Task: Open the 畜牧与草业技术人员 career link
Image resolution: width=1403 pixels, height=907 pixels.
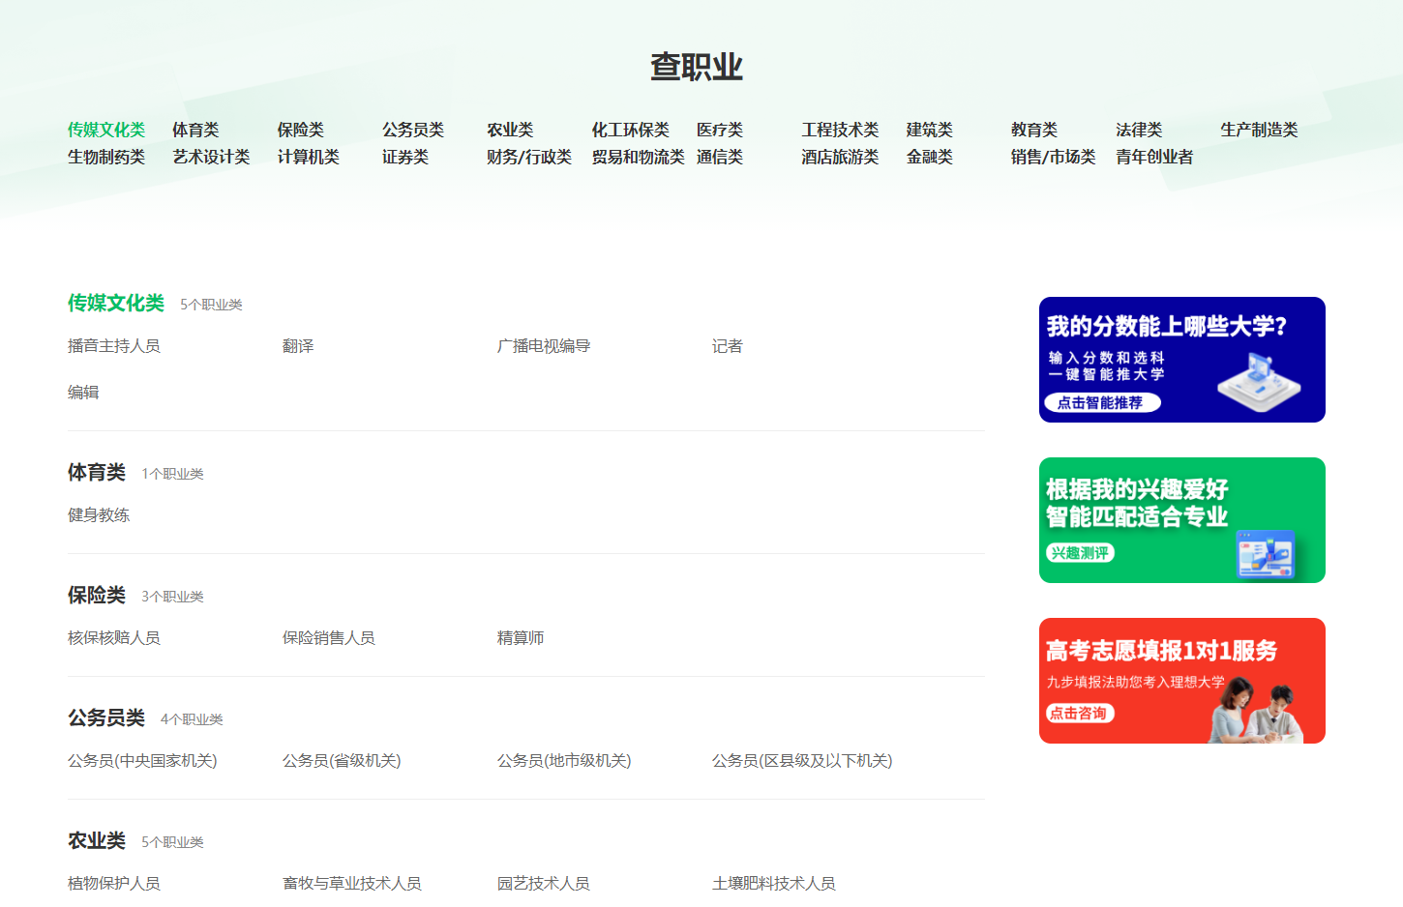Action: [x=352, y=884]
